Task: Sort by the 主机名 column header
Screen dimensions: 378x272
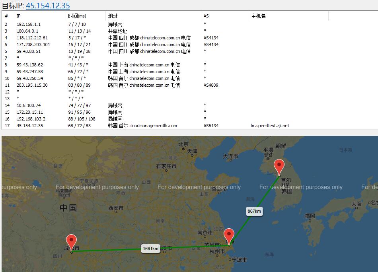Action: 258,16
